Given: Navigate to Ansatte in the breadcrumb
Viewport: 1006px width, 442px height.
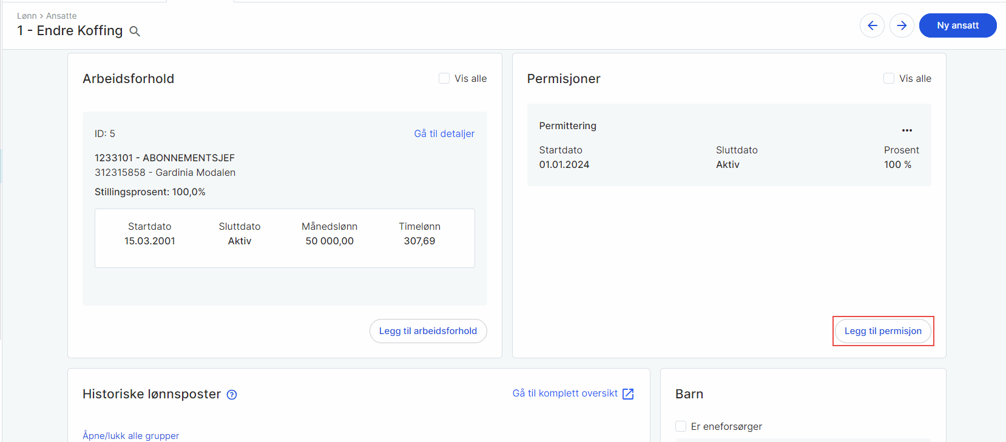Looking at the screenshot, I should (x=61, y=16).
